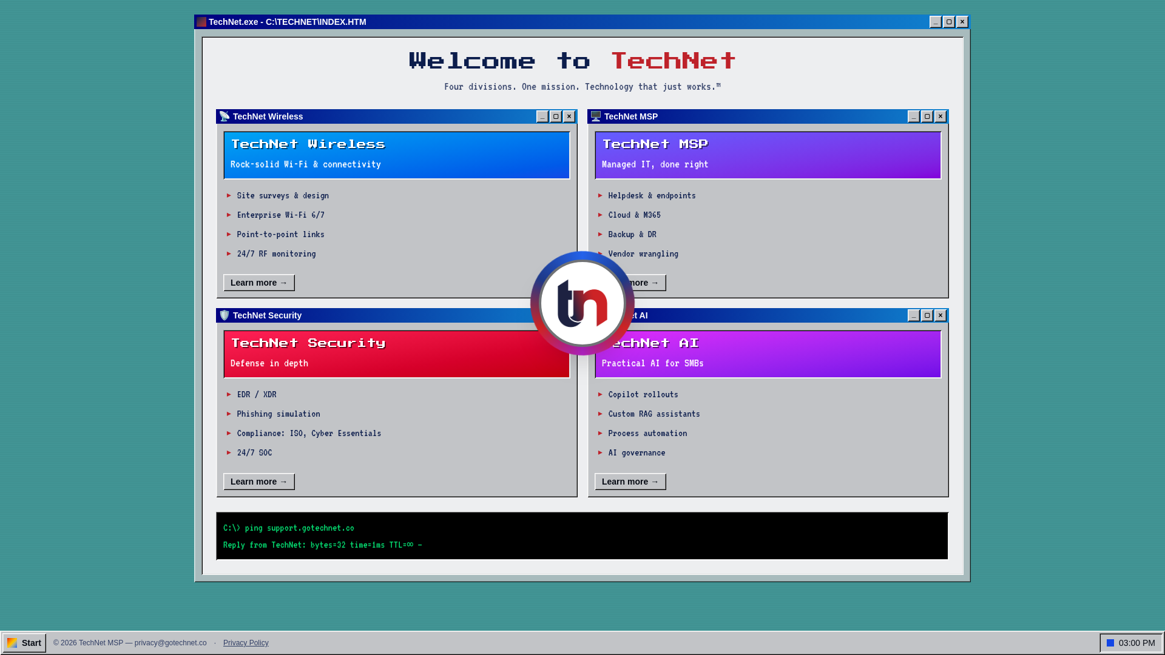Click the 'Point-to-point links' item
1165x655 pixels.
point(281,234)
